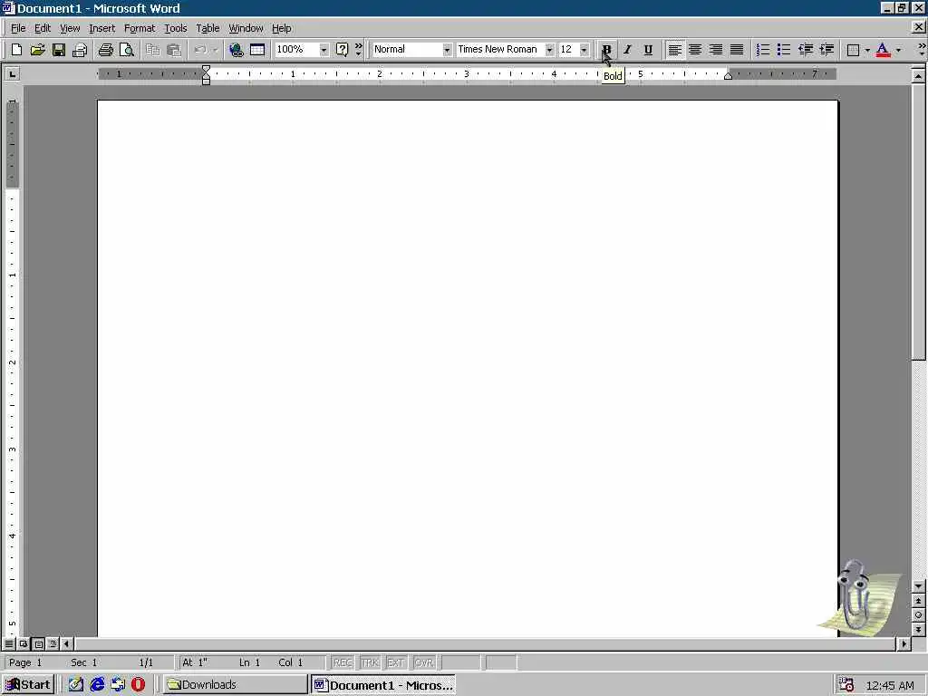Open the Normal style dropdown
The width and height of the screenshot is (928, 696).
447,50
